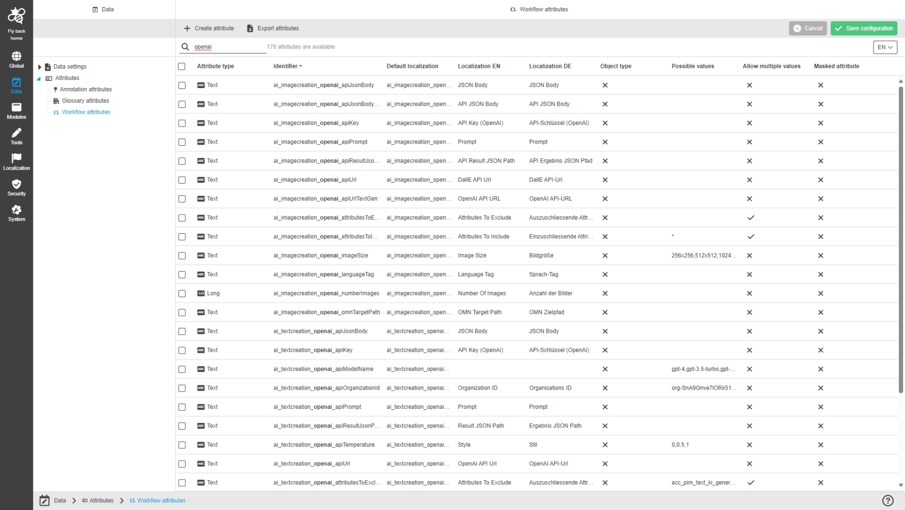Check the ai_textcreation_openai_apiTemperature row checkbox
Image resolution: width=905 pixels, height=510 pixels.
pyautogui.click(x=182, y=445)
